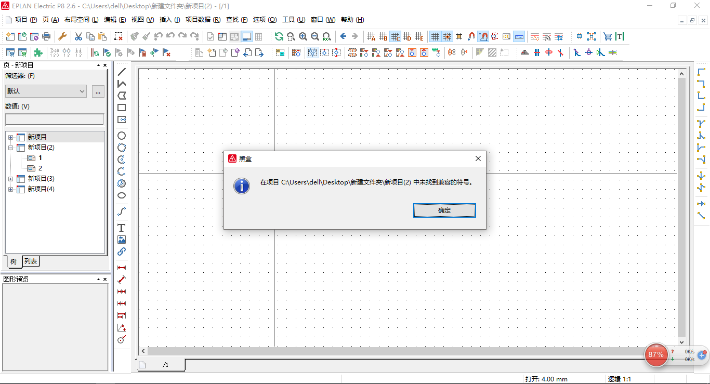The image size is (710, 384).
Task: Click the 数值 input field
Action: (54, 120)
